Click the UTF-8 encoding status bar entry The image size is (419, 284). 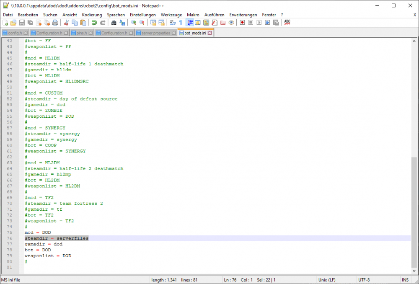click(364, 280)
